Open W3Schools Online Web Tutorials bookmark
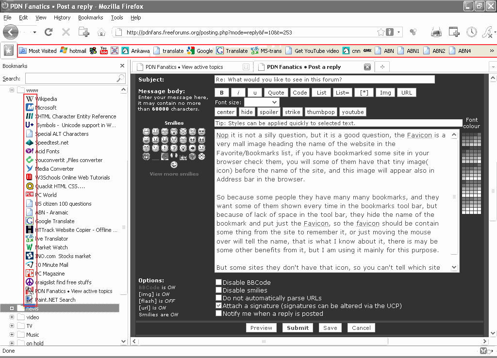The height and width of the screenshot is (358, 497). click(68, 178)
